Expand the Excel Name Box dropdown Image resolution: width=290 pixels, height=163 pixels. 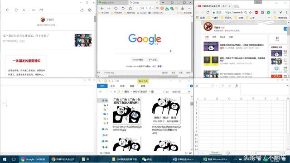click(x=212, y=86)
